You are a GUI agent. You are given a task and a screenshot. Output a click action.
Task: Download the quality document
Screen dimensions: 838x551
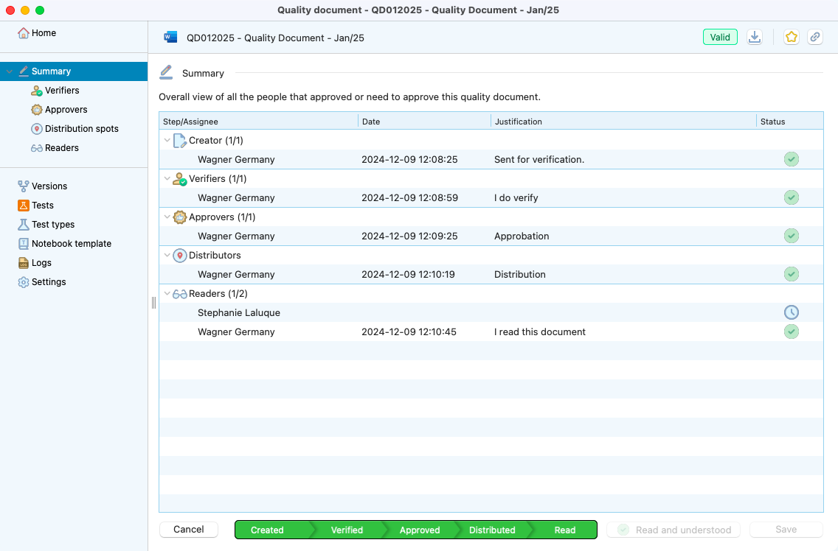coord(755,38)
